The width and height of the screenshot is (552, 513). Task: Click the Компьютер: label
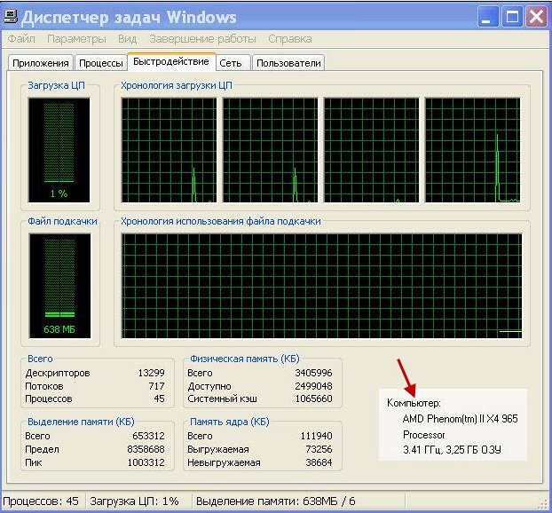tap(414, 403)
